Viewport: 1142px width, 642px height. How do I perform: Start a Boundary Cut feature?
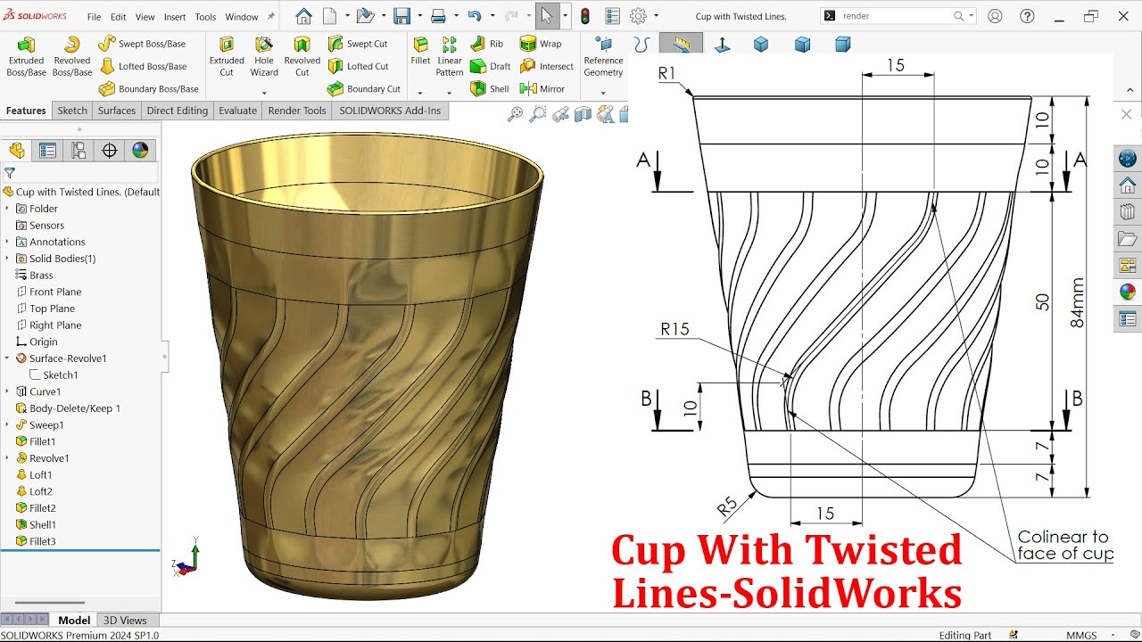tap(364, 89)
